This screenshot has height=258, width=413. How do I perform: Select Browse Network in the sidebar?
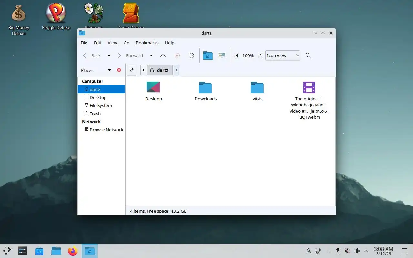pyautogui.click(x=101, y=130)
